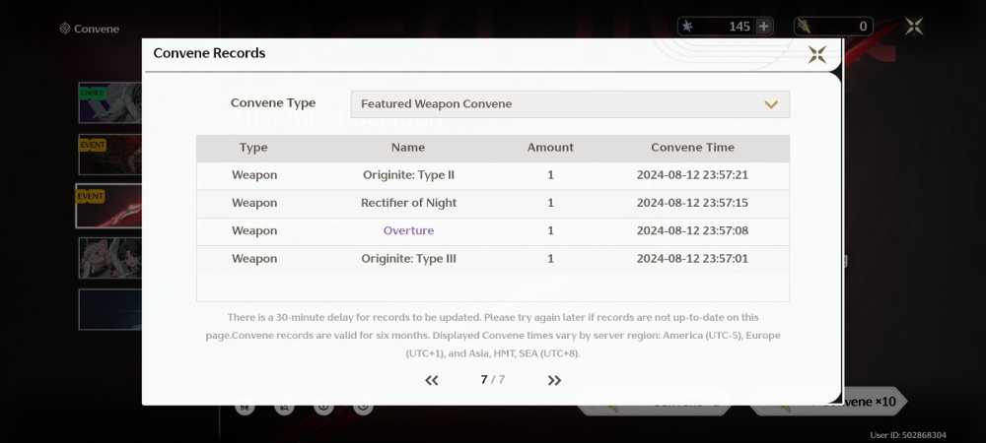Screen dimensions: 986x443
Task: Close the Convene screen in the background
Action: pyautogui.click(x=914, y=27)
